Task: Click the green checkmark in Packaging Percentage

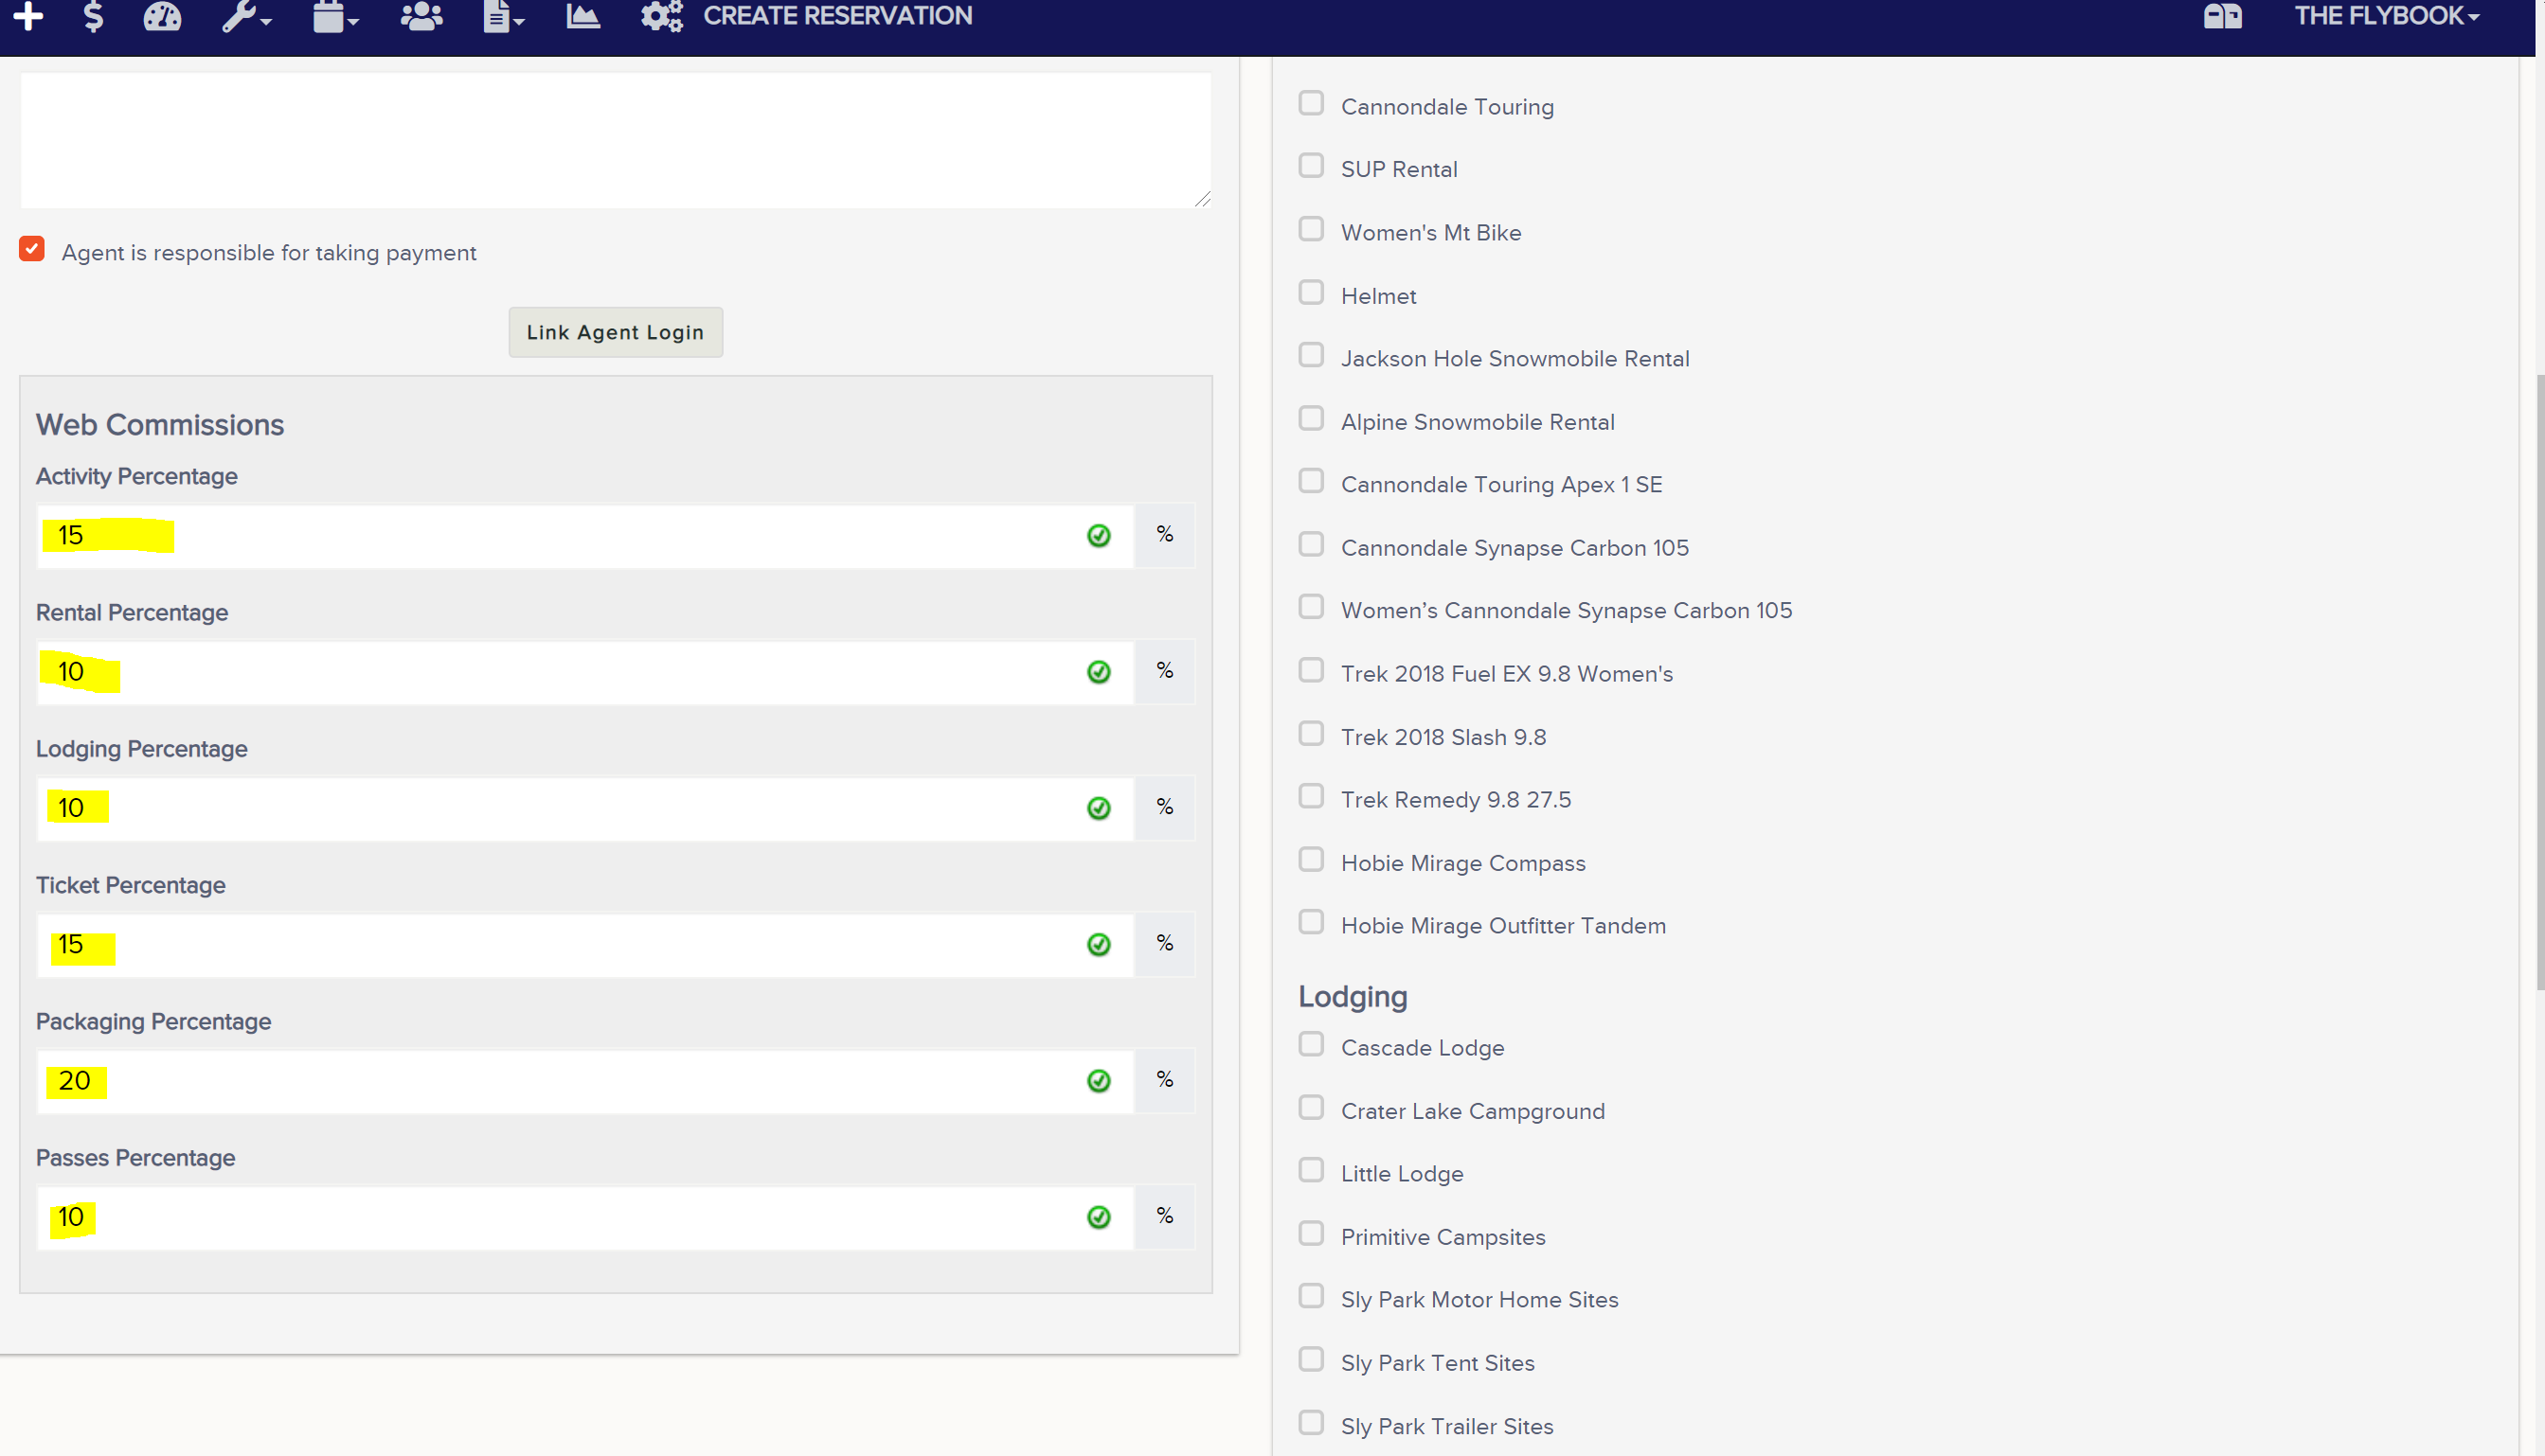Action: [1099, 1081]
